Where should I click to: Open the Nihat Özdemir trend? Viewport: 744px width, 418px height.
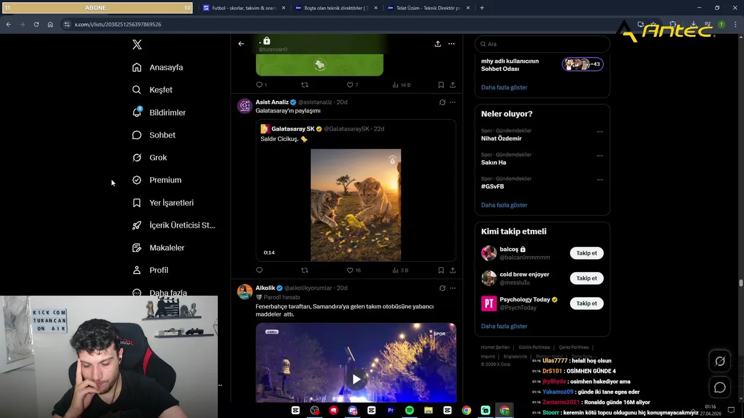click(501, 139)
